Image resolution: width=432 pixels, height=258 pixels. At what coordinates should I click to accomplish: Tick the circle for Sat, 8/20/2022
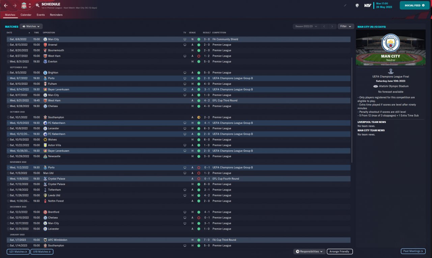tap(8, 50)
